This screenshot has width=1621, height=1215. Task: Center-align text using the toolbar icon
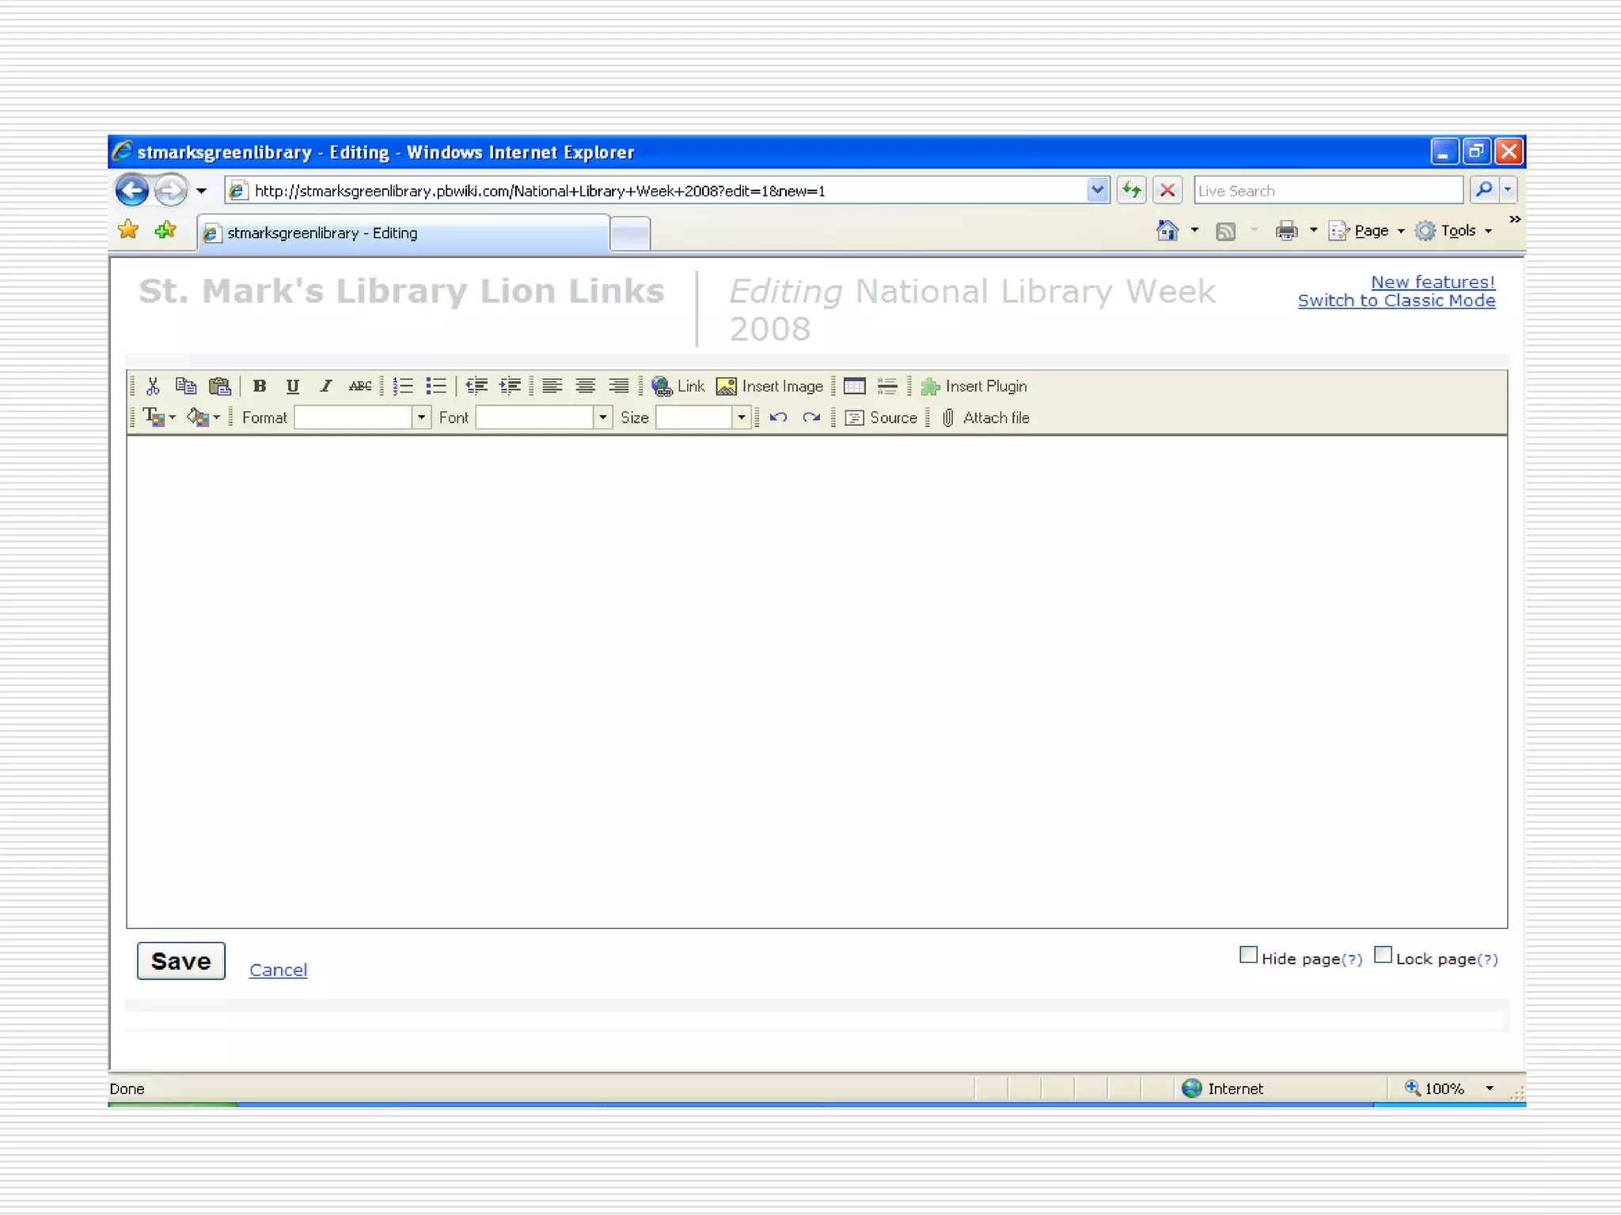[585, 386]
